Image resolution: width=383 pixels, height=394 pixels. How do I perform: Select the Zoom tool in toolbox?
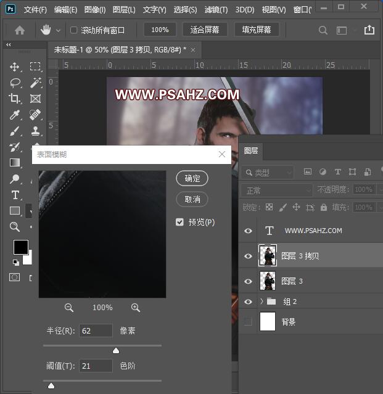point(15,227)
